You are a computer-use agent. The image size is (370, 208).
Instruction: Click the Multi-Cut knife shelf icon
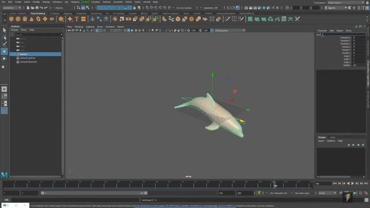(x=227, y=19)
